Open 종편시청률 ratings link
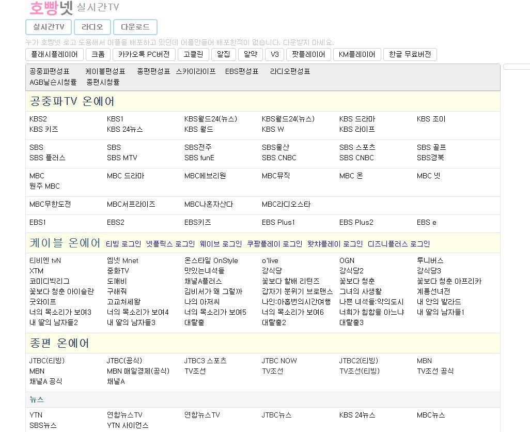 (103, 82)
